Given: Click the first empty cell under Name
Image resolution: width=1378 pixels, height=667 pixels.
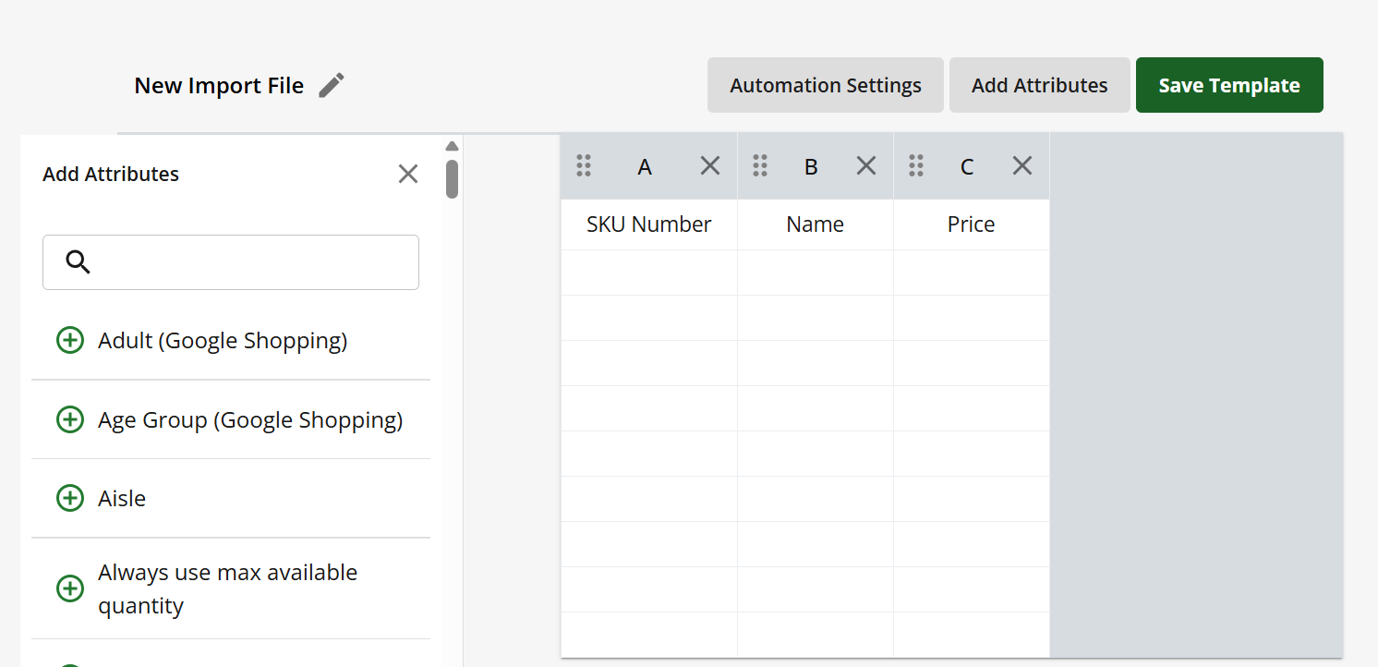Looking at the screenshot, I should [x=816, y=273].
